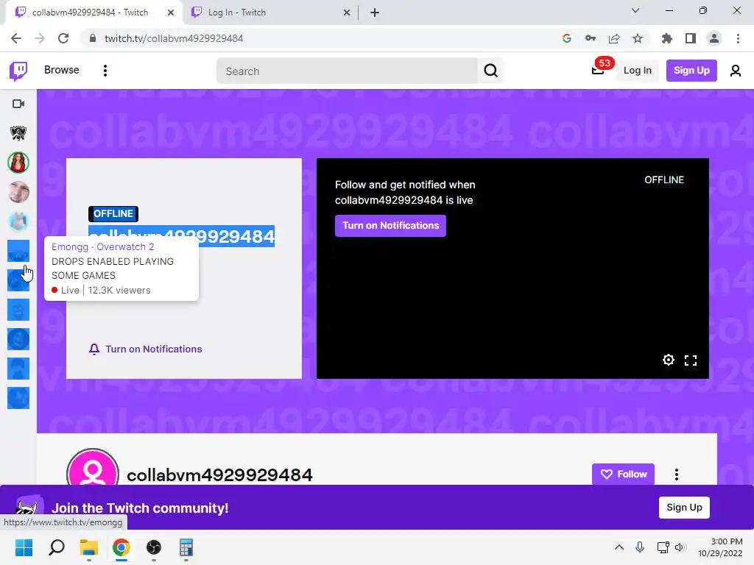Close the Log In - Twitch tab
The image size is (754, 565).
pos(347,13)
